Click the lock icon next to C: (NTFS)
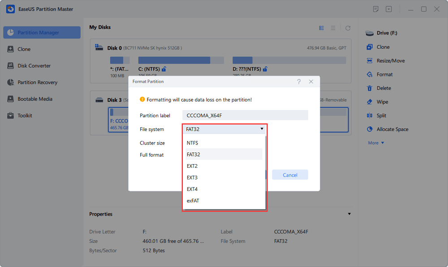The image size is (448, 267). (x=164, y=69)
